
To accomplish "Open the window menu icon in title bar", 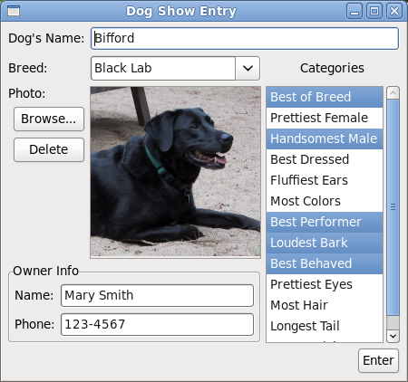I will [14, 11].
